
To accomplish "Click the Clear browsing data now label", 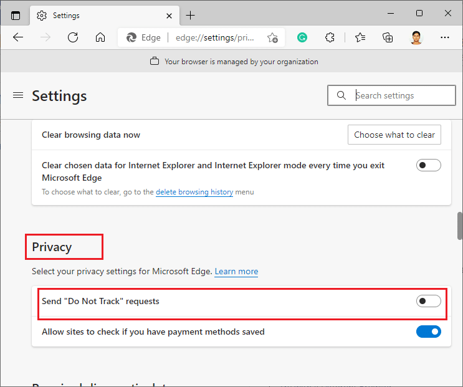I will (x=90, y=135).
